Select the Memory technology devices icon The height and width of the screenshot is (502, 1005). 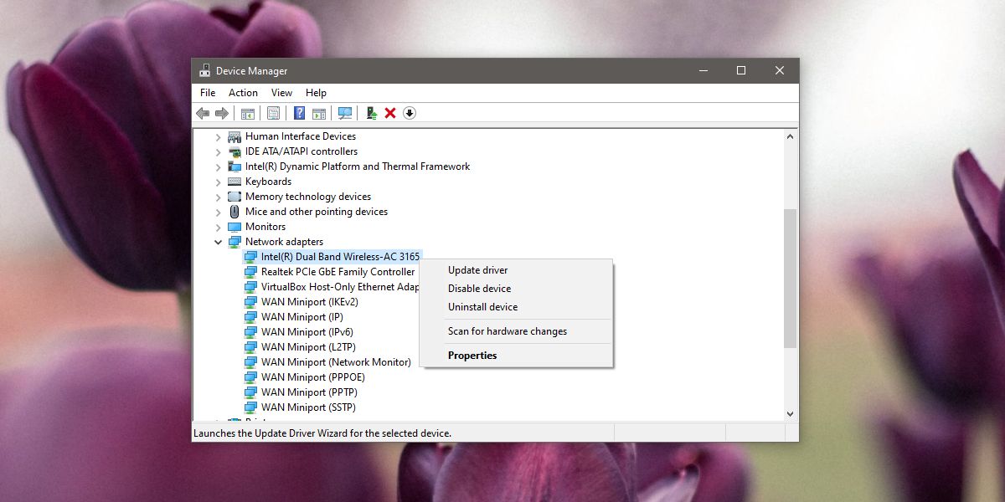pyautogui.click(x=234, y=197)
